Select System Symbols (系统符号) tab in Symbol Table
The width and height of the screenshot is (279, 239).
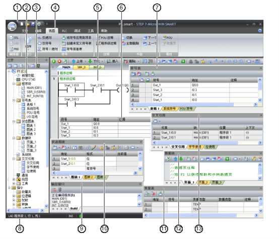tap(170, 109)
